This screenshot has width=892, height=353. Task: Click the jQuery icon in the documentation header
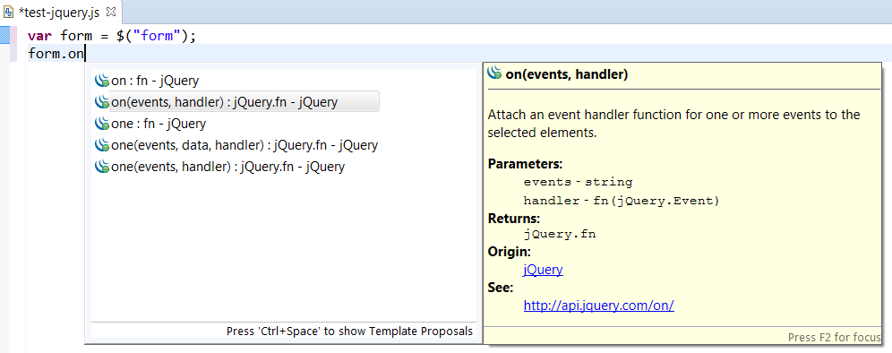point(495,73)
